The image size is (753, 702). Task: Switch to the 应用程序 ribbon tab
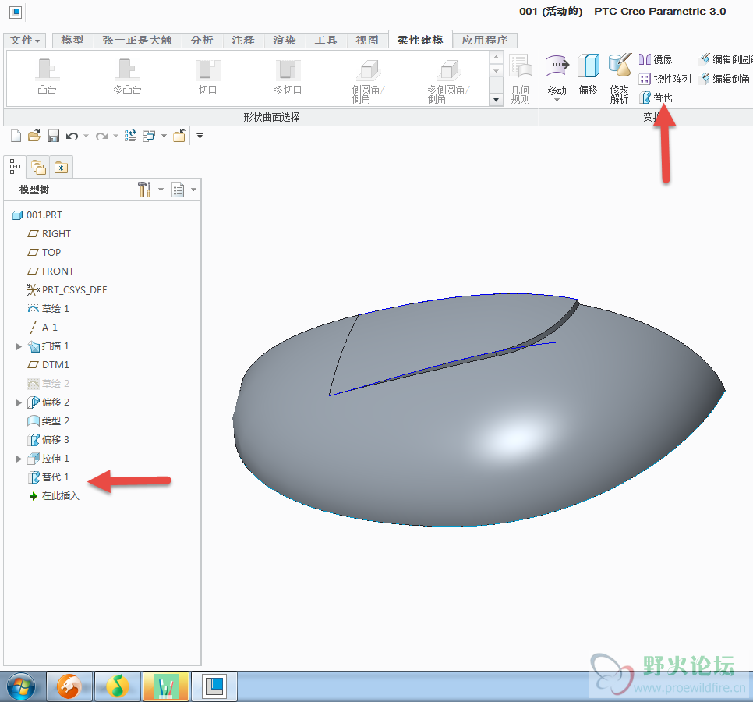click(x=485, y=40)
